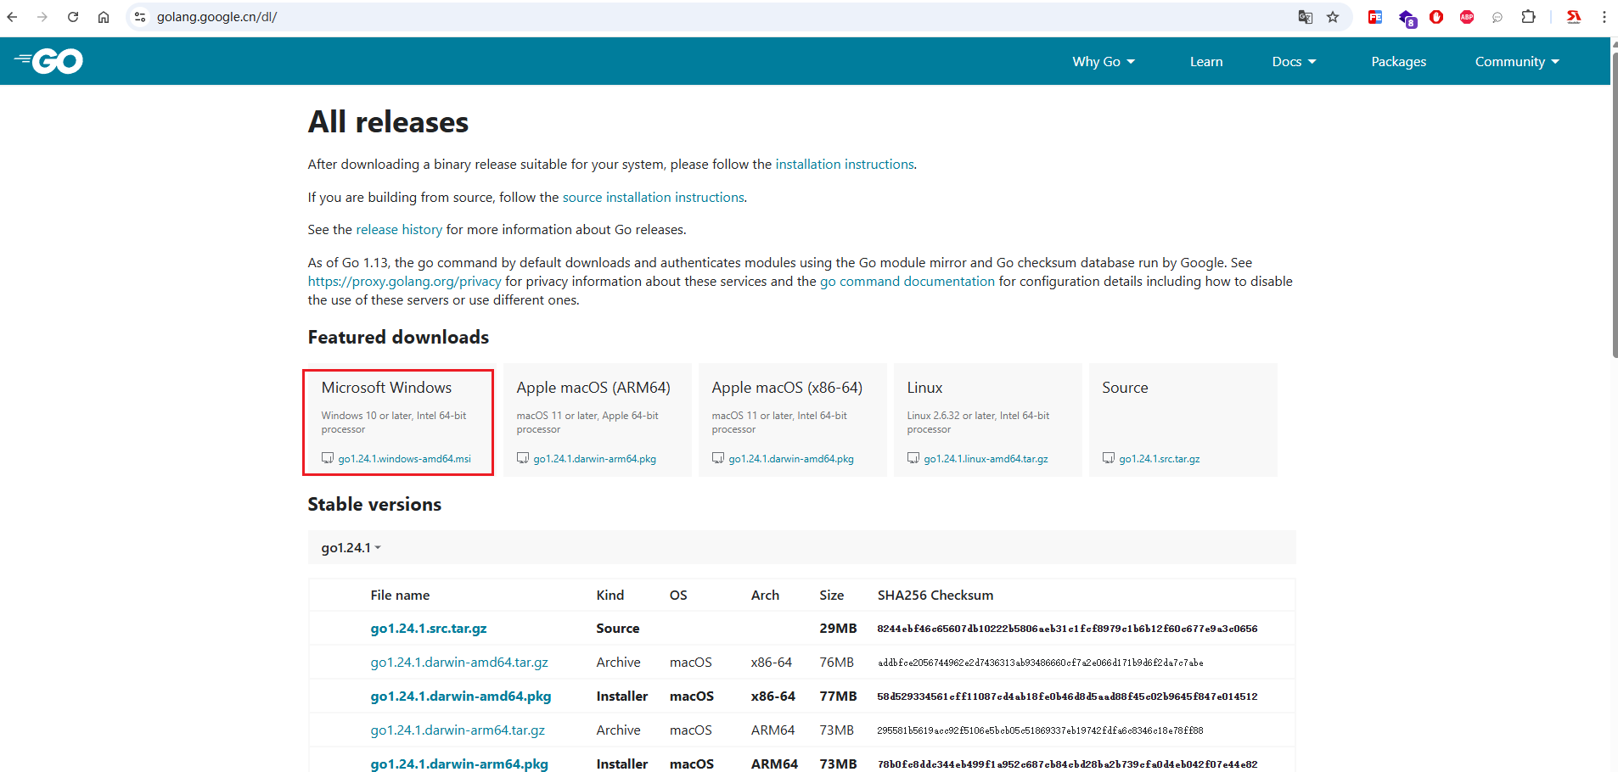Click go1.24.1.darwin-amd64.pkg in file table
Viewport: 1618px width, 772px height.
click(461, 696)
